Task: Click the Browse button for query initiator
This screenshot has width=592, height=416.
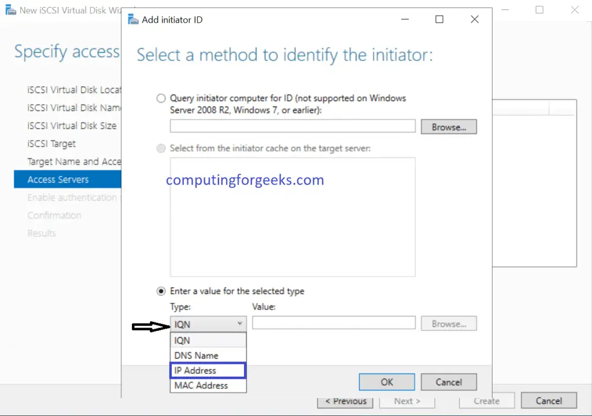Action: [x=449, y=127]
